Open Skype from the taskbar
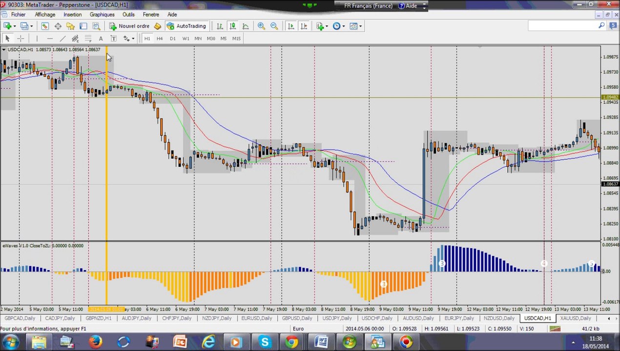Screen dimensions: 620x351 click(x=265, y=342)
